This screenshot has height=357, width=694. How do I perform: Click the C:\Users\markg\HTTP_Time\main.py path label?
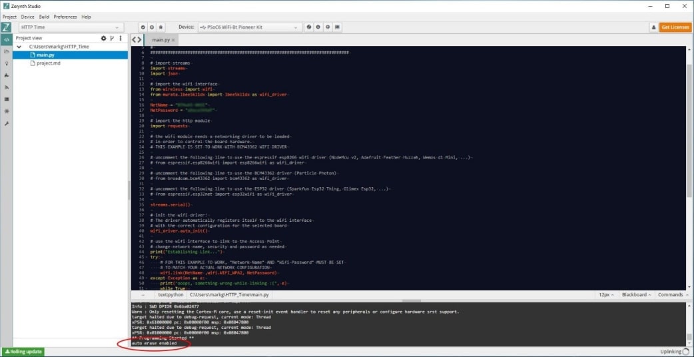(x=229, y=294)
